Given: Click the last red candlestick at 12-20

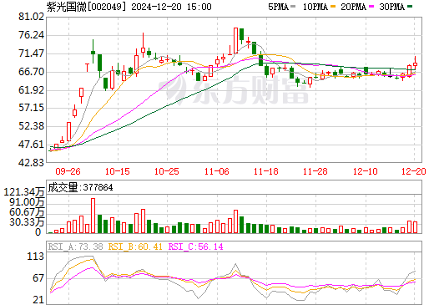Looking at the screenshot, I should (415, 64).
